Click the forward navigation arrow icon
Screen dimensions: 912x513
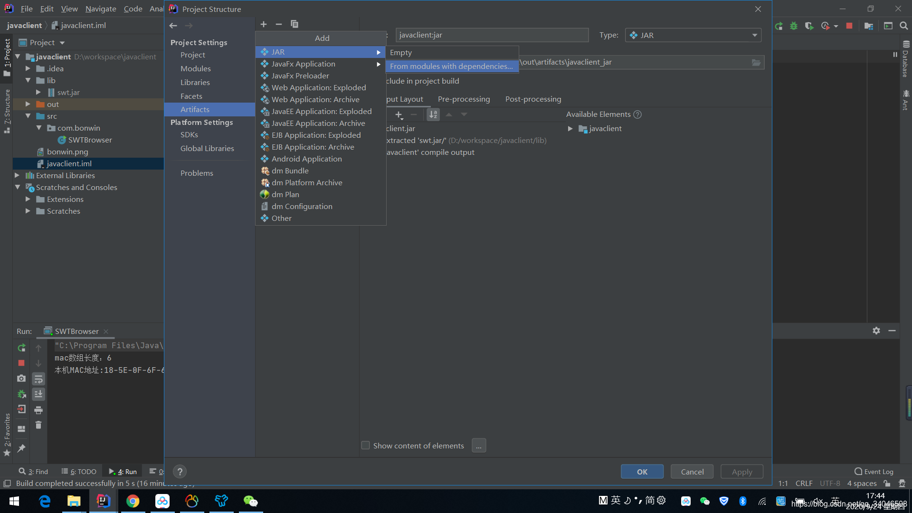click(189, 26)
